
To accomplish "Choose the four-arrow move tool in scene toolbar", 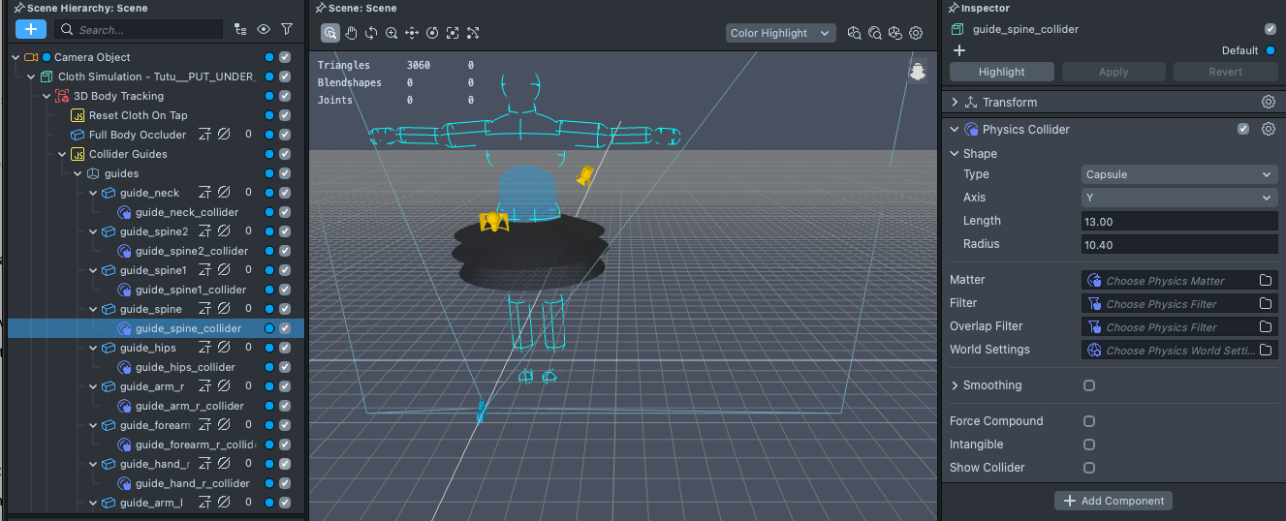I will tap(412, 33).
